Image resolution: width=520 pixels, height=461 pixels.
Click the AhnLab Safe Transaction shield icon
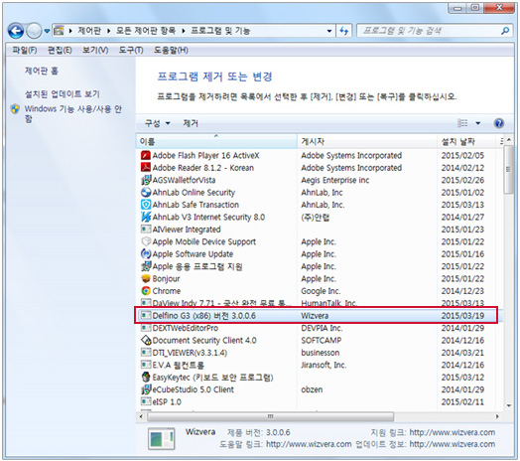pyautogui.click(x=146, y=205)
